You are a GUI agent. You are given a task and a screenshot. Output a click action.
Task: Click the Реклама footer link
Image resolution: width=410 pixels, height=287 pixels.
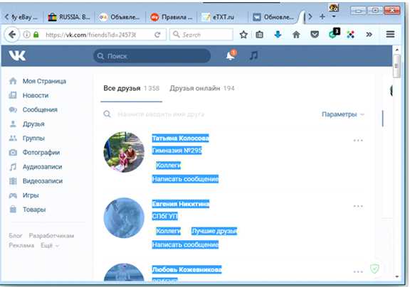pos(21,246)
